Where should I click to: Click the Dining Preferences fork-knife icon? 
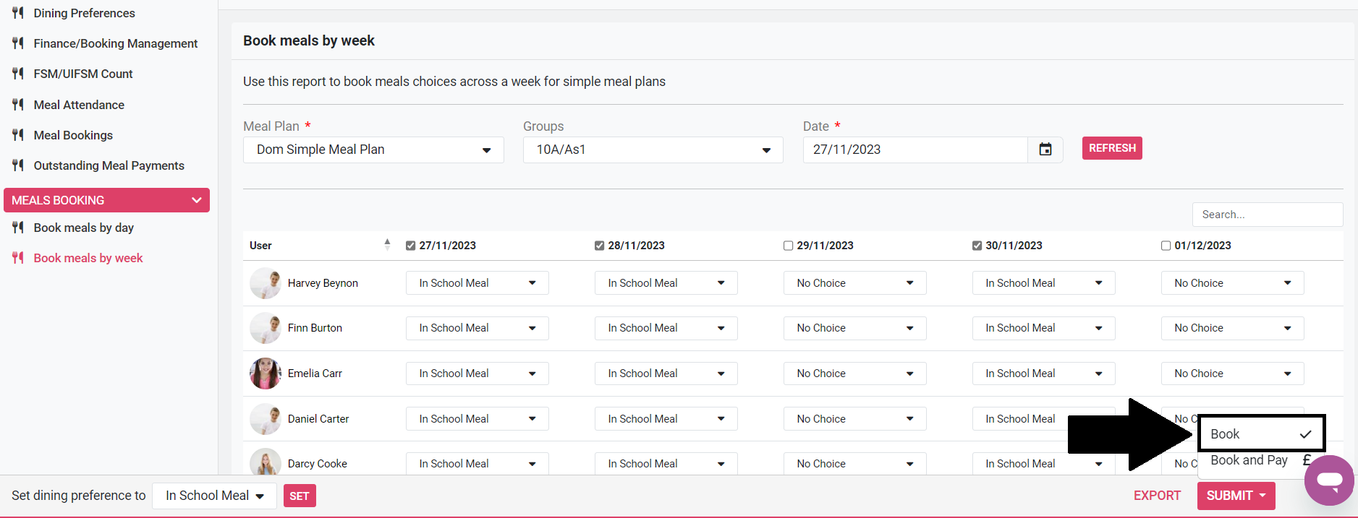[18, 13]
